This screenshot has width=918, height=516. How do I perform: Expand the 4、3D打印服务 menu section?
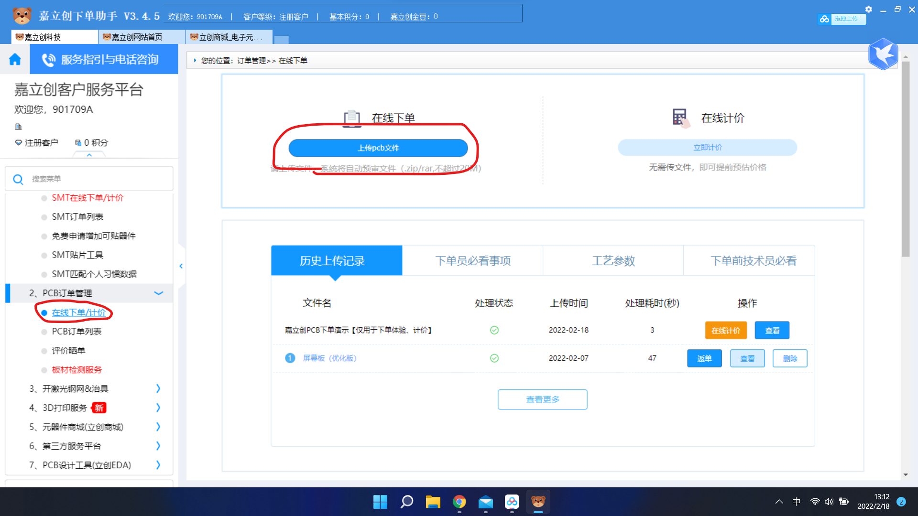click(158, 408)
